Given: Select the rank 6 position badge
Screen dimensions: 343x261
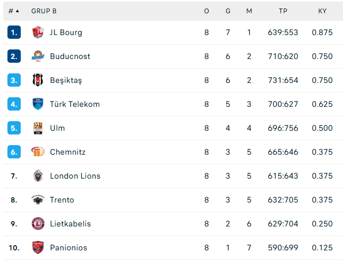Looking at the screenshot, I should 14,152.
